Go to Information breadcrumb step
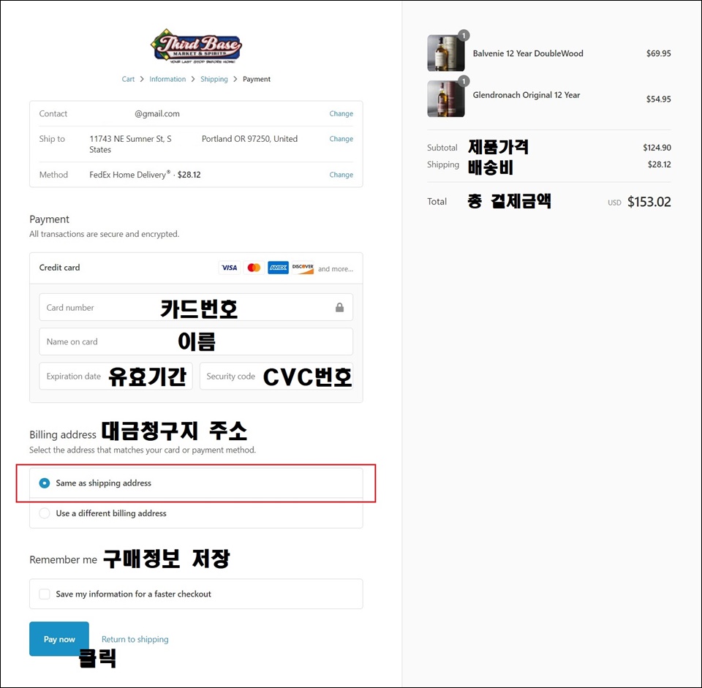Screen dimensions: 702x688 tap(167, 79)
